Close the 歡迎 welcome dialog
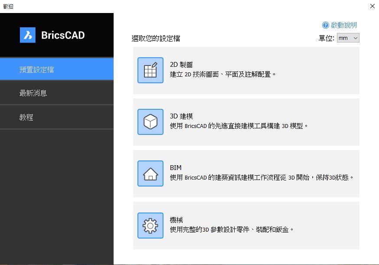379x265 pixels. 372,6
